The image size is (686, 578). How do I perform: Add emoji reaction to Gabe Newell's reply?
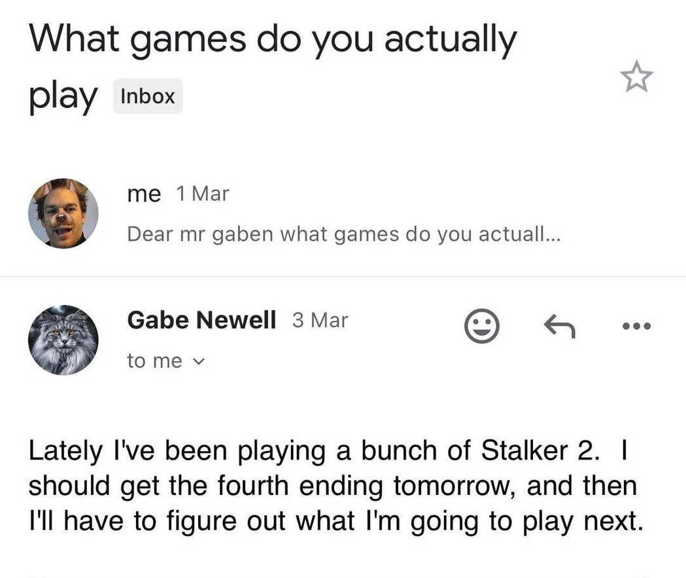(x=481, y=326)
